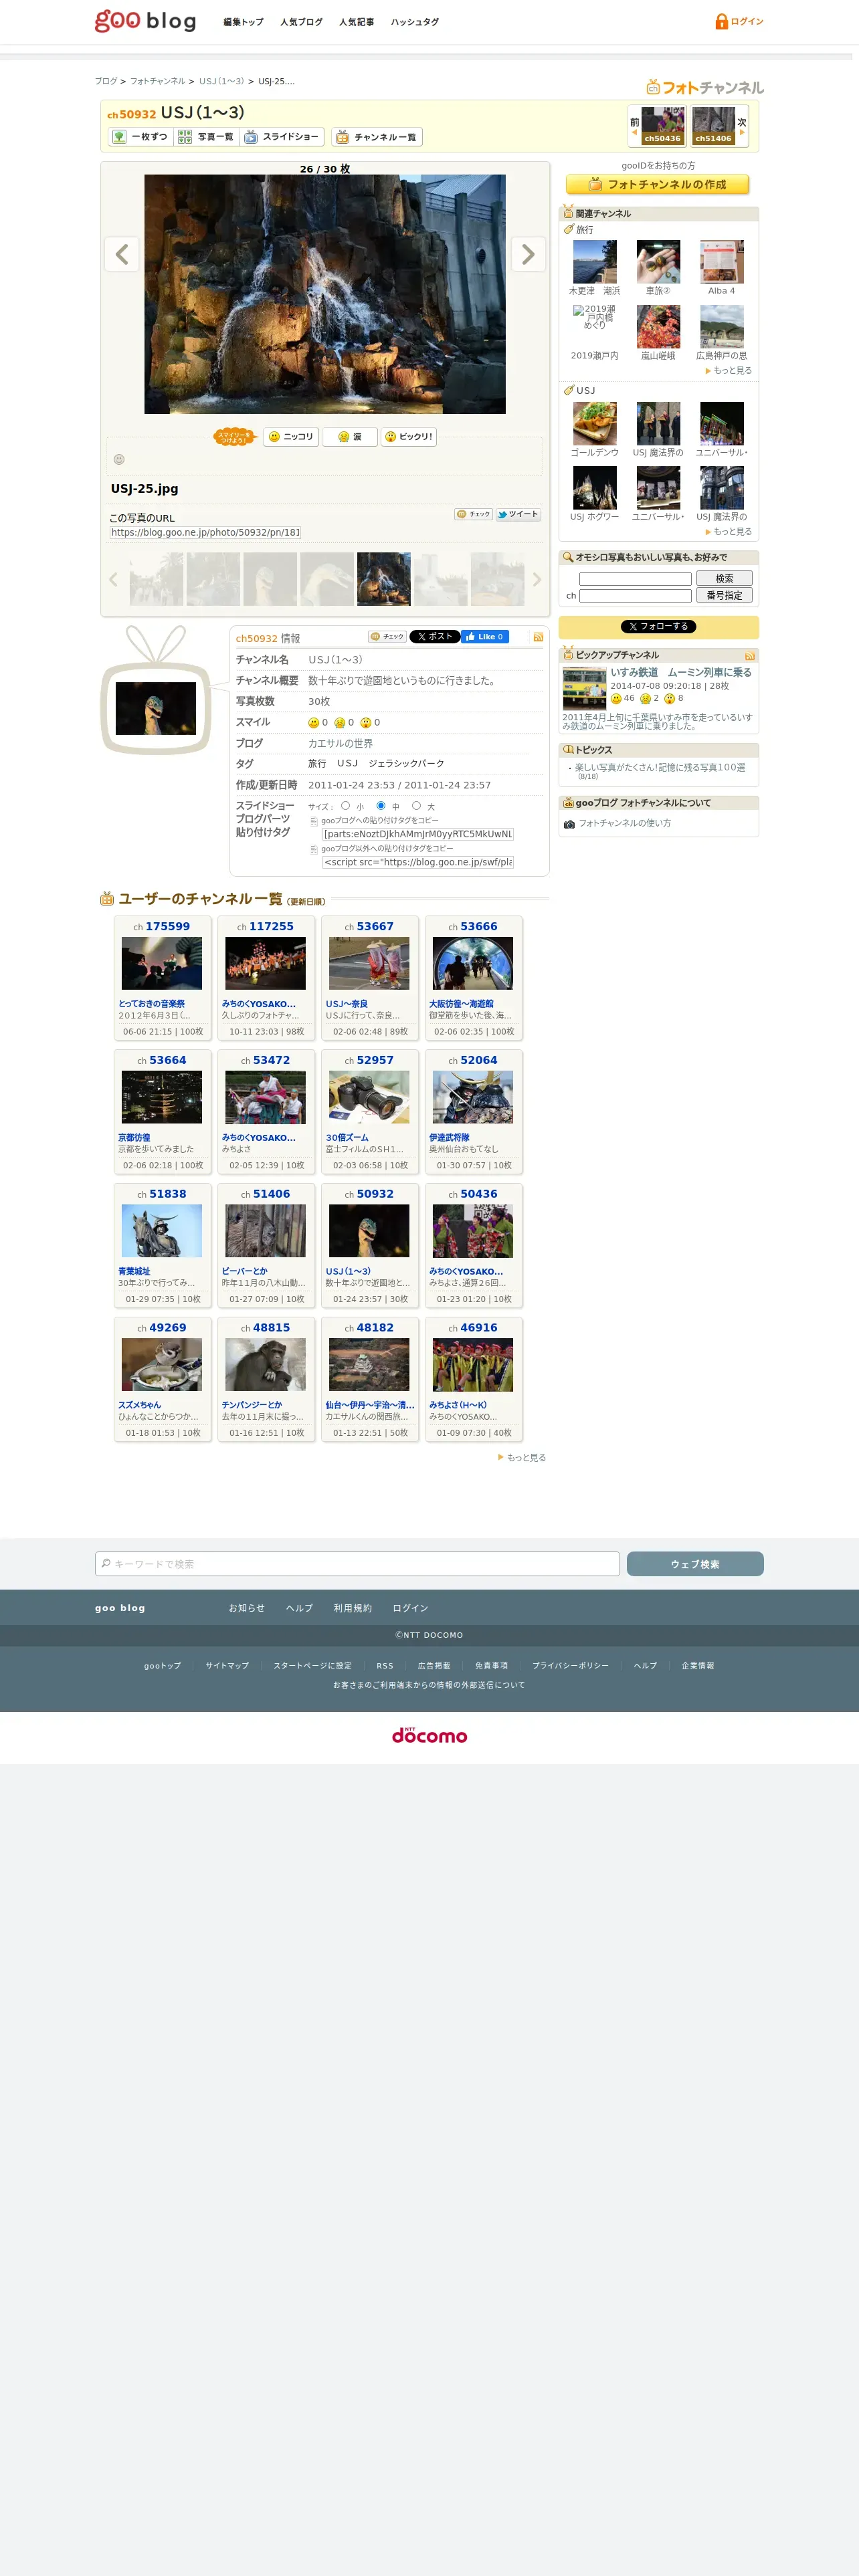The width and height of the screenshot is (859, 2576).
Task: Go to the previous photo with left chevron
Action: [122, 254]
